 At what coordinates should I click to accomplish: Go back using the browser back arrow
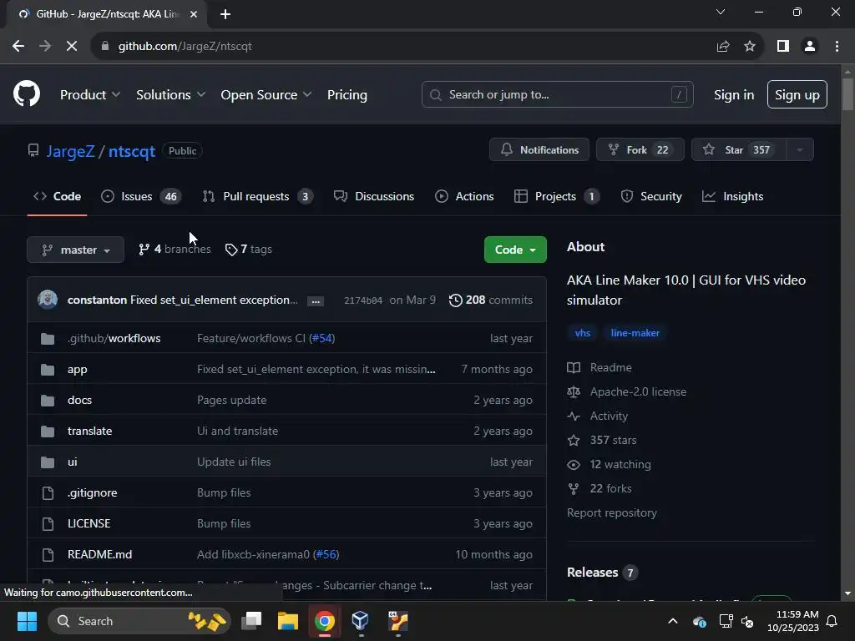[x=18, y=47]
